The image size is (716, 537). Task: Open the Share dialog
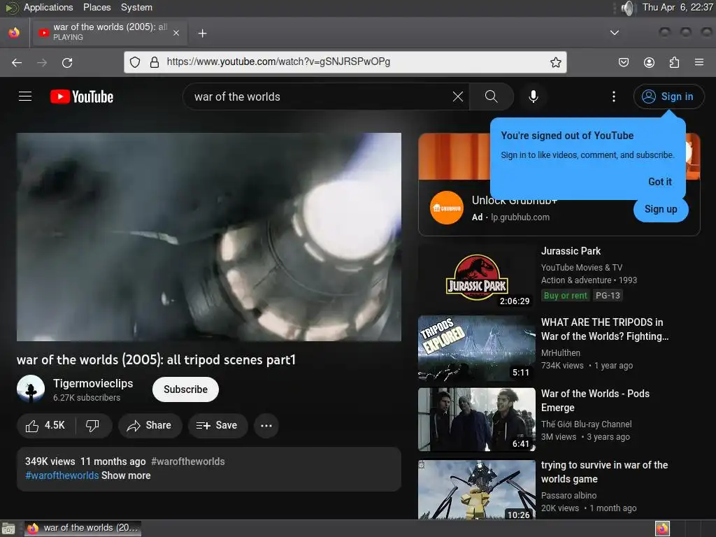[150, 426]
